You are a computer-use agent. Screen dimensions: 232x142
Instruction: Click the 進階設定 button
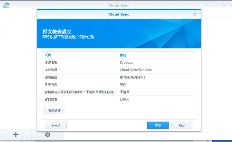pos(55,111)
